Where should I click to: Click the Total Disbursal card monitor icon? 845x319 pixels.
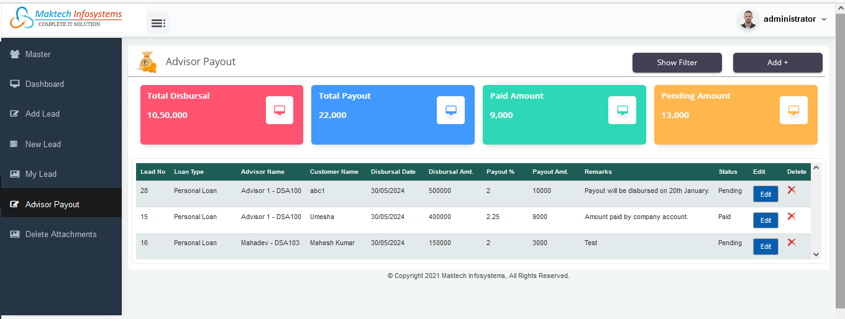coord(279,110)
